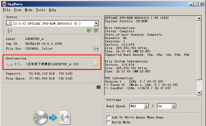Open the Read Speed MAX dropdown
The height and width of the screenshot is (126, 206).
point(146,106)
